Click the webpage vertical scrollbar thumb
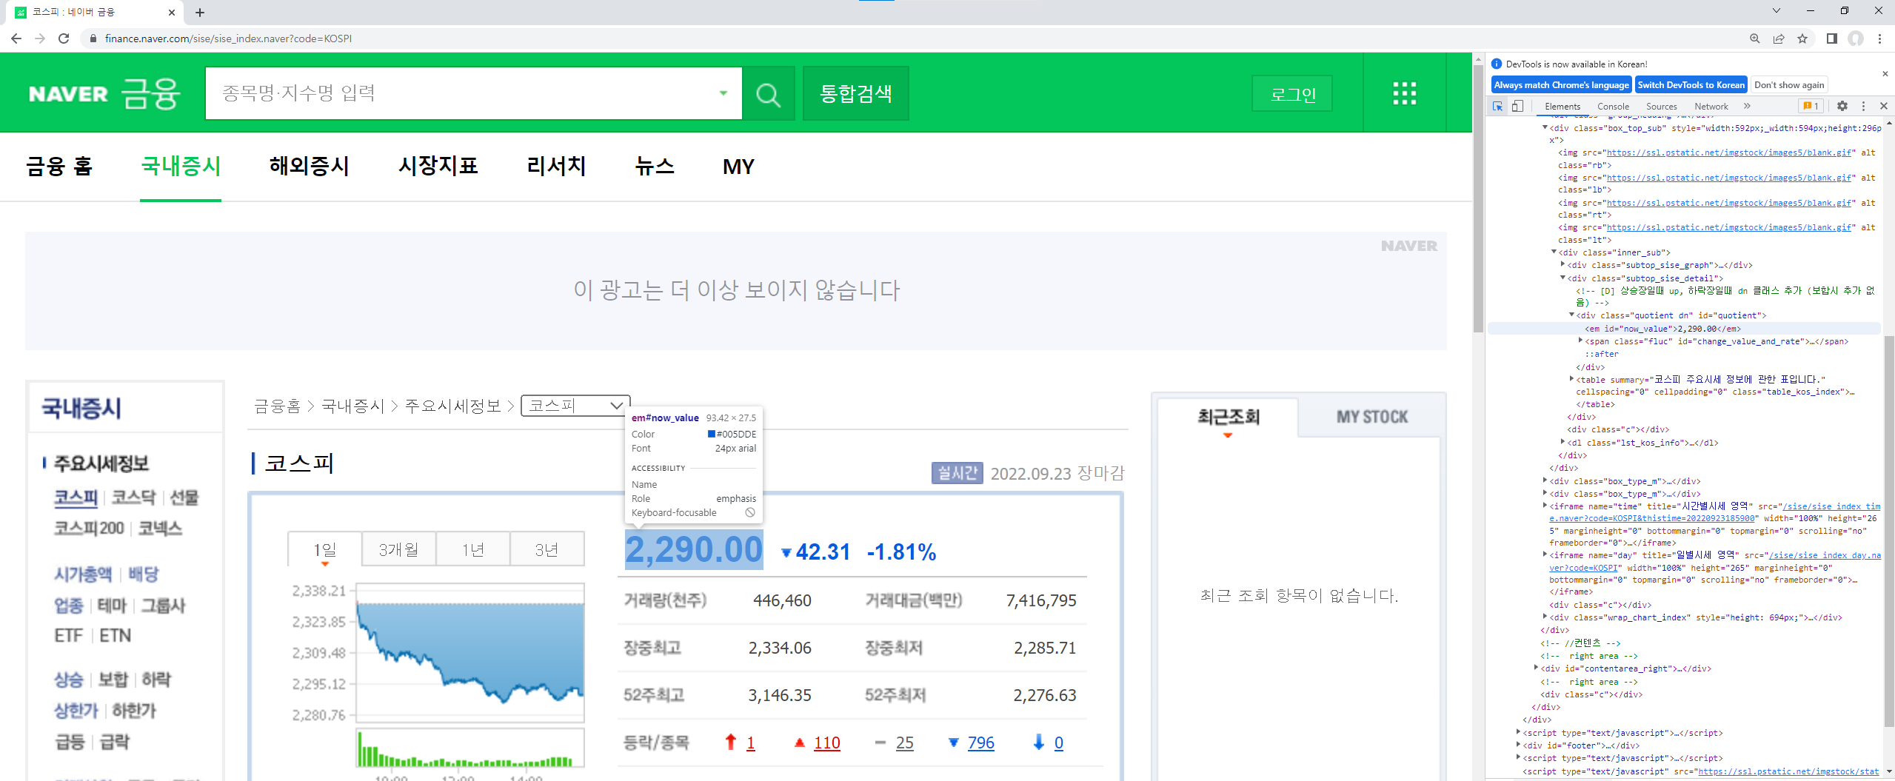 (1478, 198)
